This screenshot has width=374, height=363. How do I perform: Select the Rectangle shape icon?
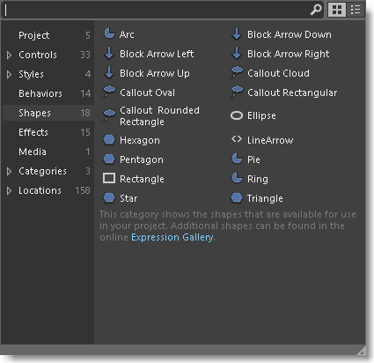click(109, 178)
